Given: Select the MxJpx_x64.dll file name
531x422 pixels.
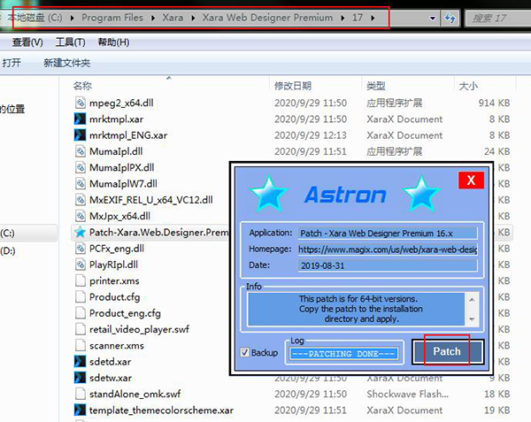Looking at the screenshot, I should tap(119, 216).
